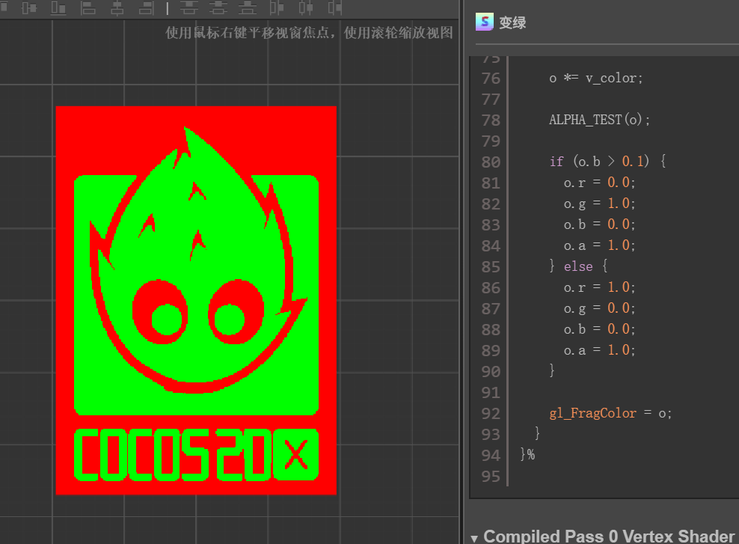Align selected nodes to left edge

pyautogui.click(x=88, y=7)
